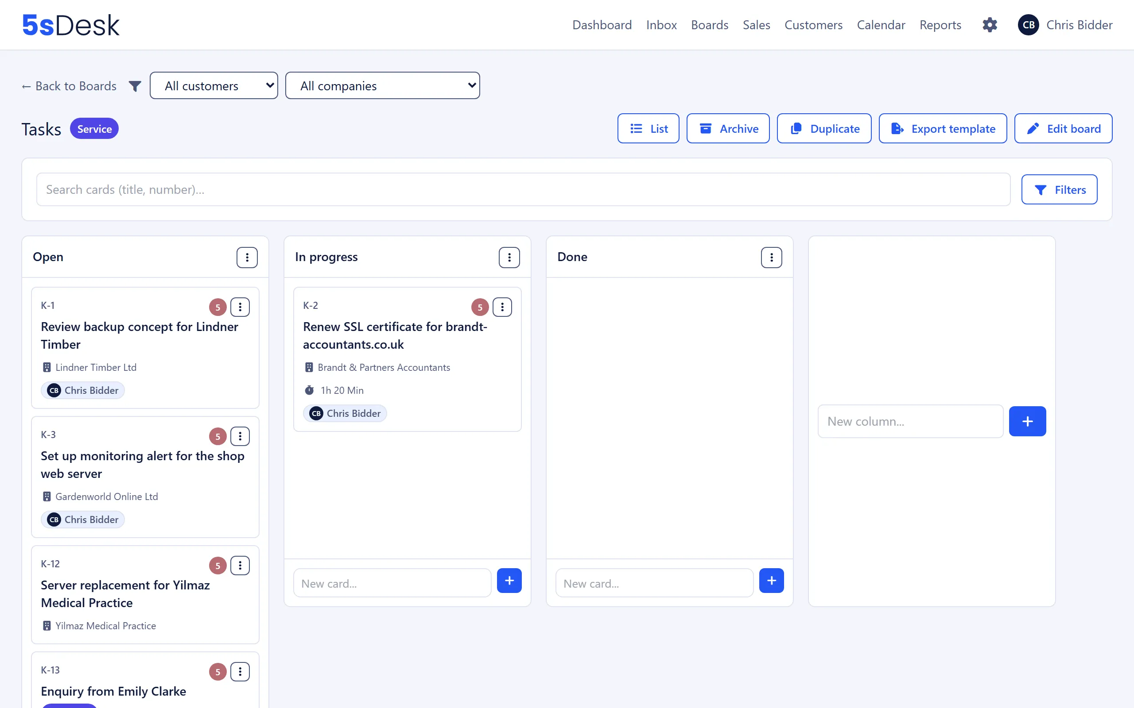Go to Dashboard in navigation
This screenshot has height=708, width=1134.
click(x=602, y=25)
